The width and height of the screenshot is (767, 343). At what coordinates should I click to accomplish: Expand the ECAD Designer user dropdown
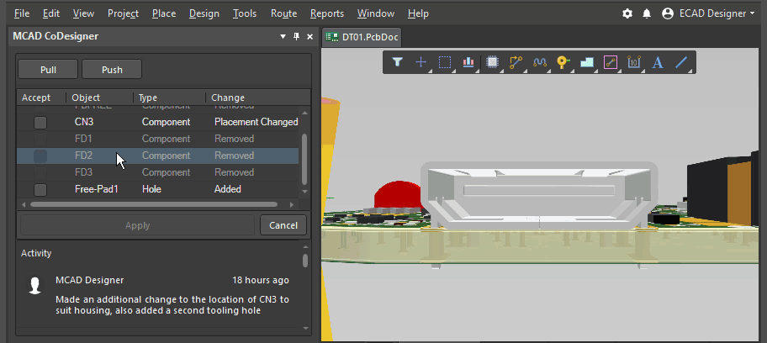tap(710, 13)
